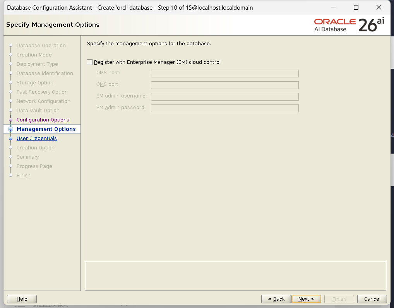Image resolution: width=394 pixels, height=308 pixels.
Task: Click Fast Recovery Option step label
Action: [42, 92]
